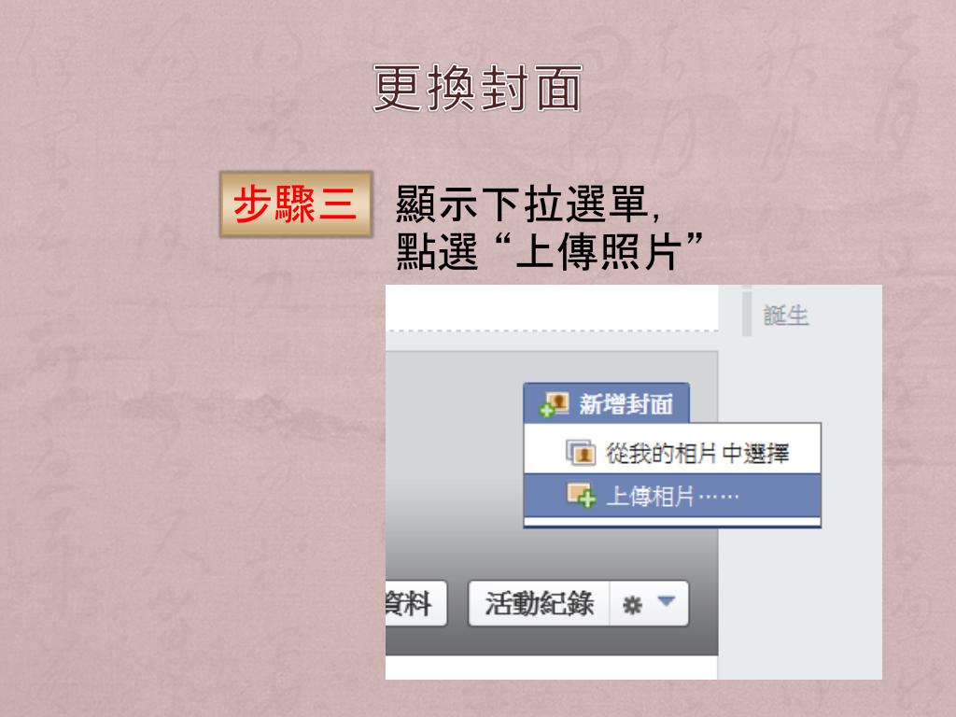Click the timeline bar left of 誕生
The height and width of the screenshot is (717, 956).
tap(747, 311)
